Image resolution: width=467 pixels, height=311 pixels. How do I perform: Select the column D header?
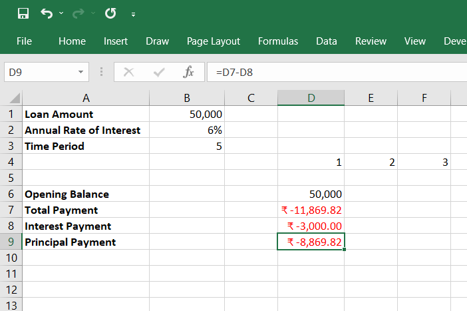(x=311, y=98)
